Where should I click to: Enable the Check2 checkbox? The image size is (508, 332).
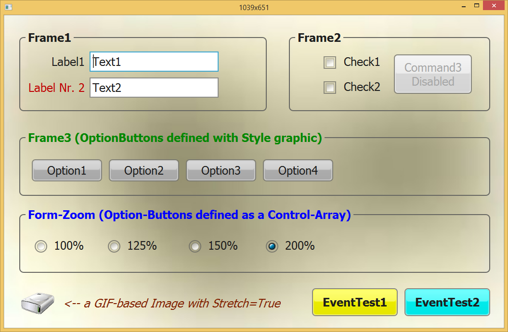330,88
